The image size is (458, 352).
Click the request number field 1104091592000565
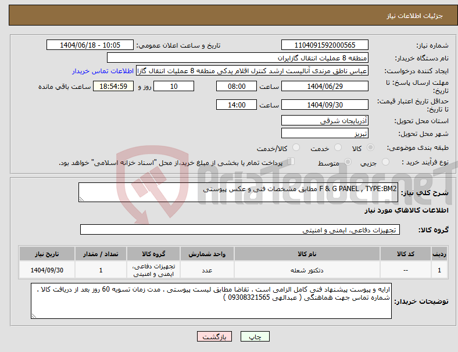pos(324,45)
